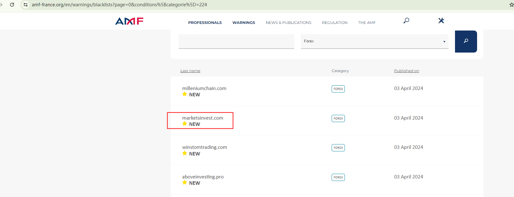Select winstomtrading.com entry
The height and width of the screenshot is (197, 514).
click(204, 147)
